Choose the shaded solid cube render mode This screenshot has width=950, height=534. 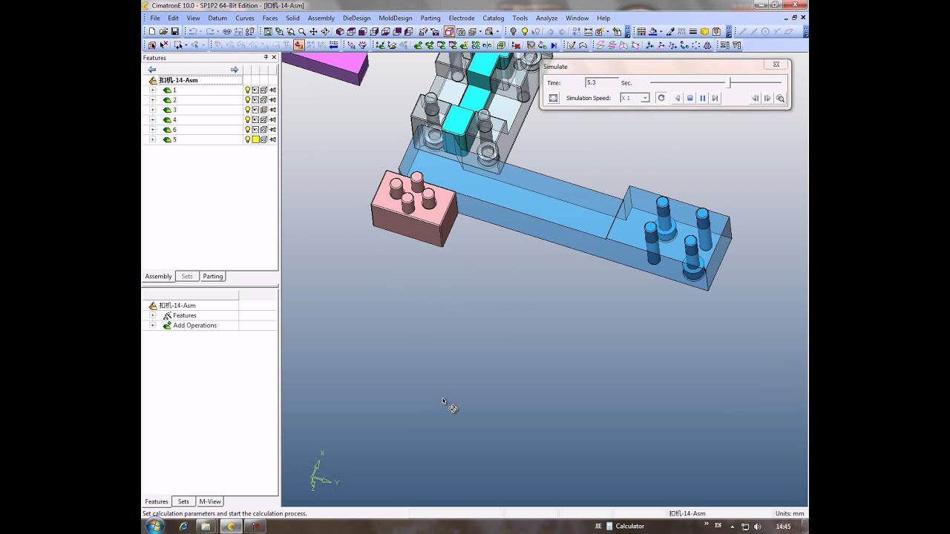coord(341,31)
